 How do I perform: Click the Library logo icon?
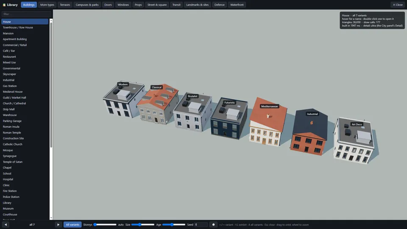[x=4, y=5]
